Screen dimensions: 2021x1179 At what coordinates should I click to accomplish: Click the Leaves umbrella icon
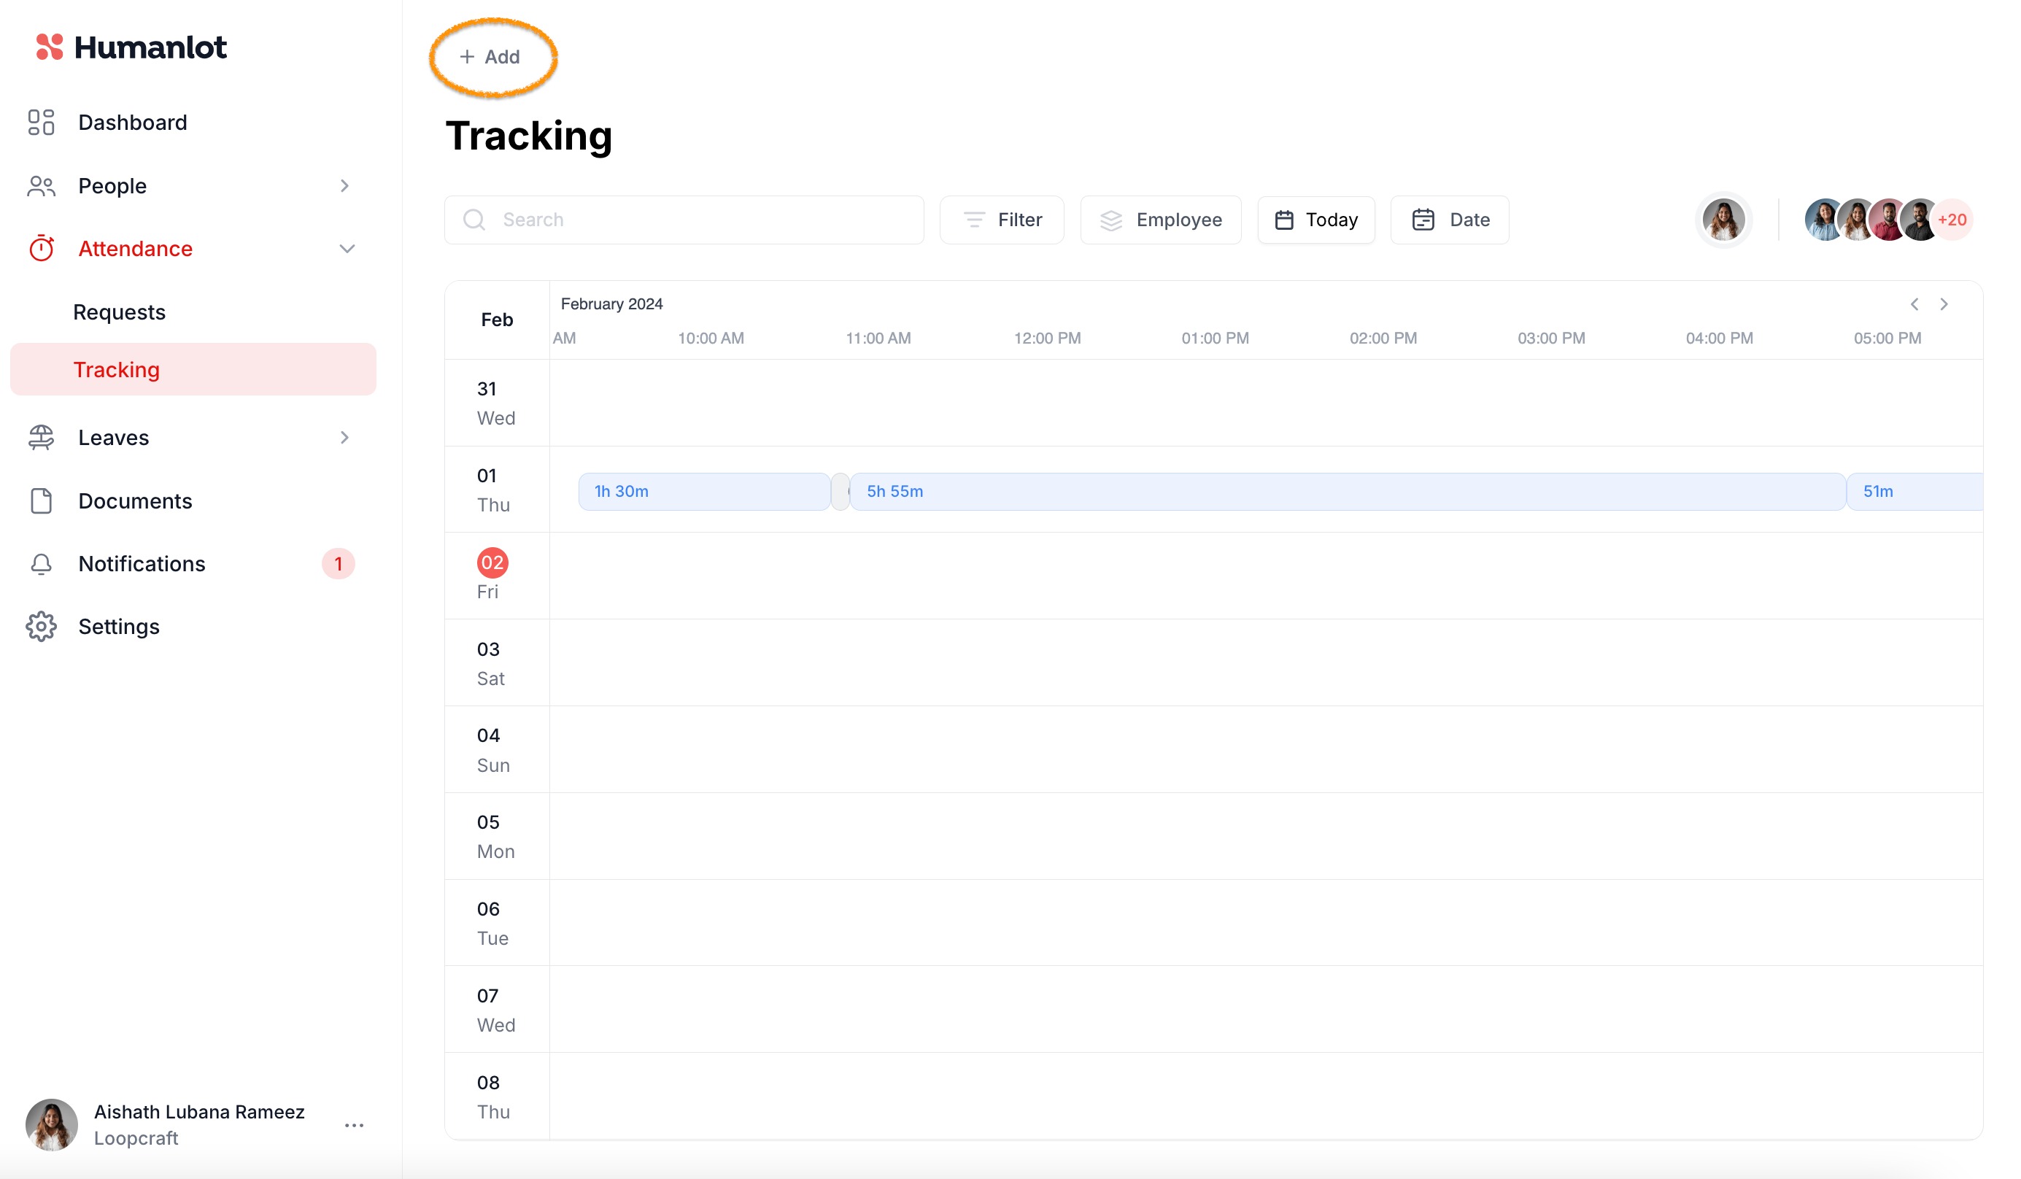(41, 437)
